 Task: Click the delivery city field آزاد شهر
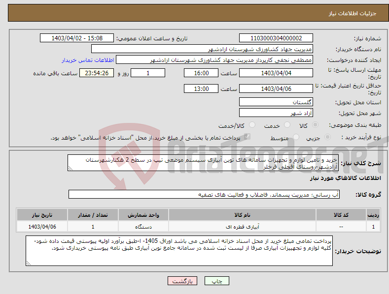pos(276,113)
